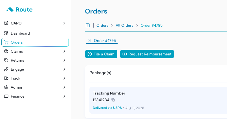Expand the CAPO merchant chevron

tap(64, 23)
